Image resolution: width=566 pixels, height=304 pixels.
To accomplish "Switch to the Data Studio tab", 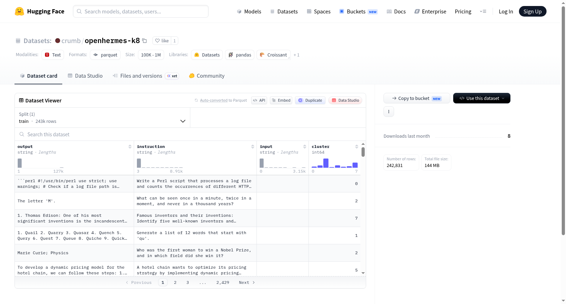I will [x=85, y=76].
